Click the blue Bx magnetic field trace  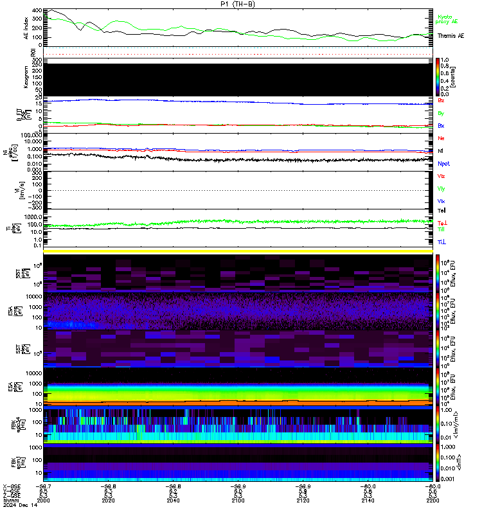pos(238,102)
